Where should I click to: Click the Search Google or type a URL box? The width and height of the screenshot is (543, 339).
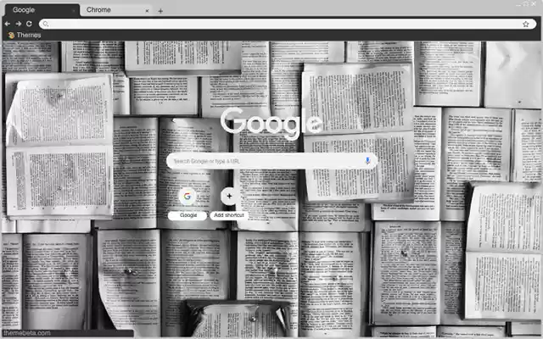[271, 161]
